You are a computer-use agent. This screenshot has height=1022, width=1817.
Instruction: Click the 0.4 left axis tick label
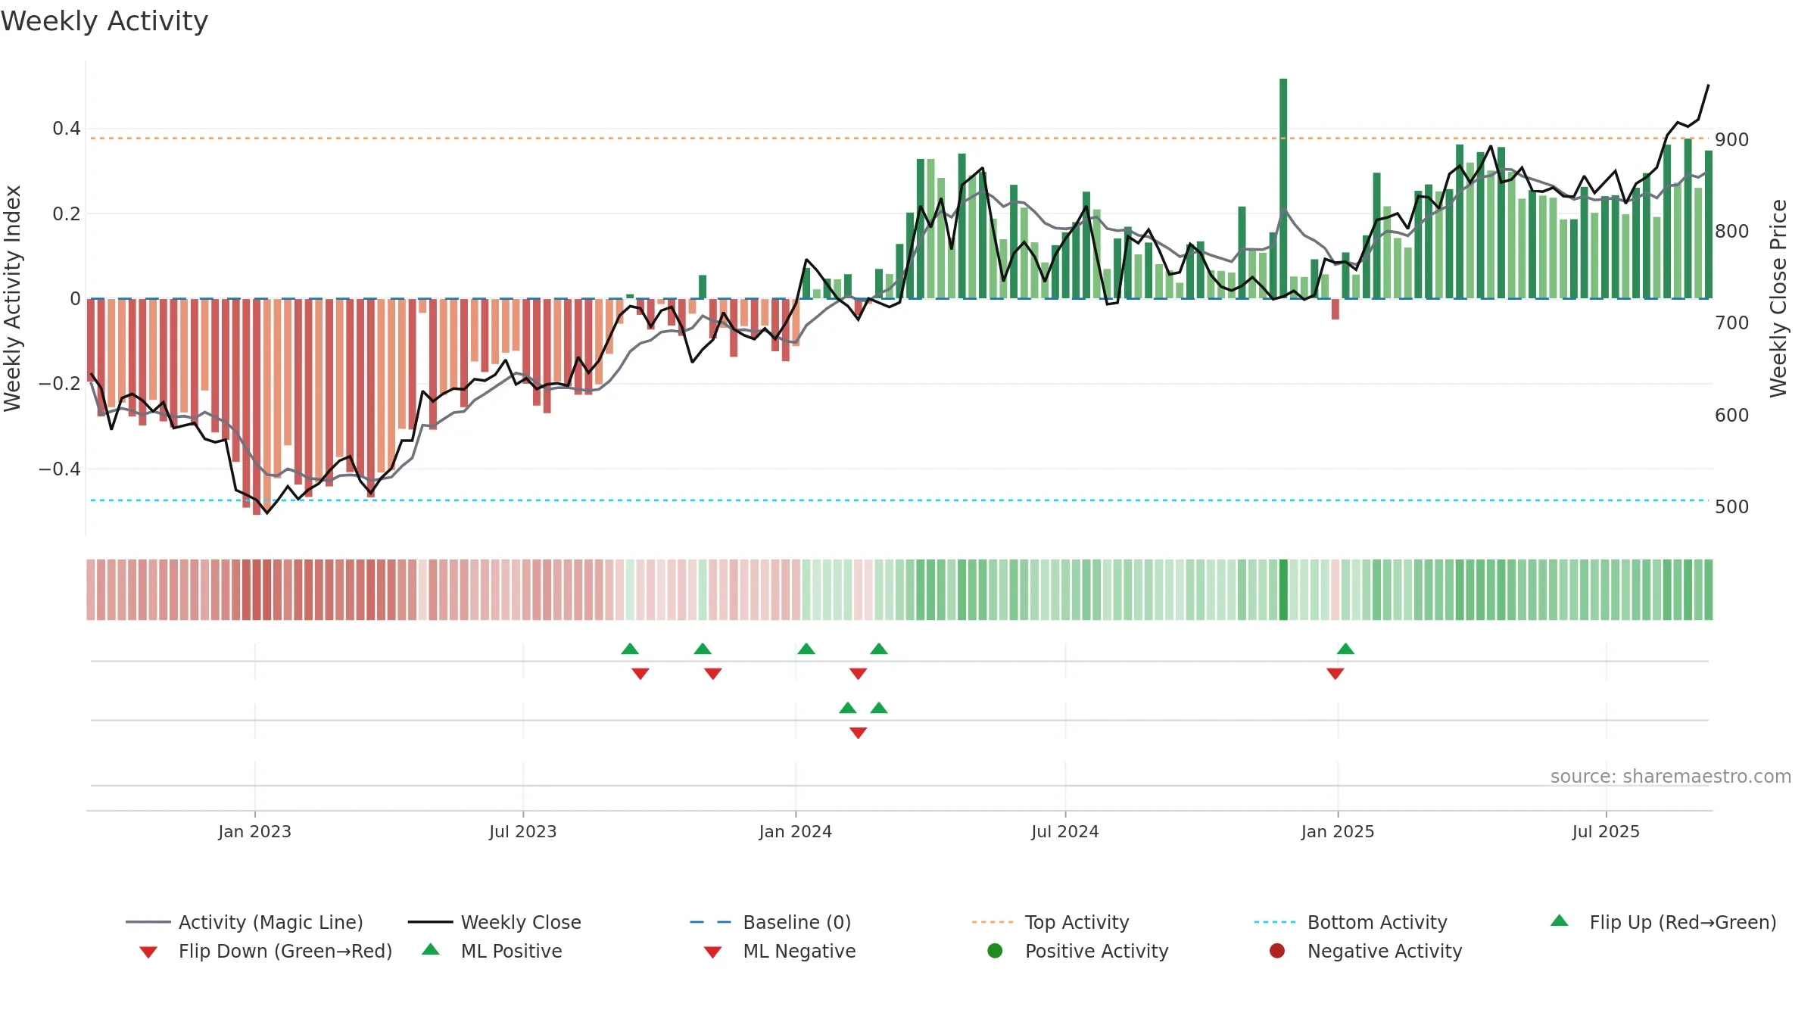[x=67, y=129]
